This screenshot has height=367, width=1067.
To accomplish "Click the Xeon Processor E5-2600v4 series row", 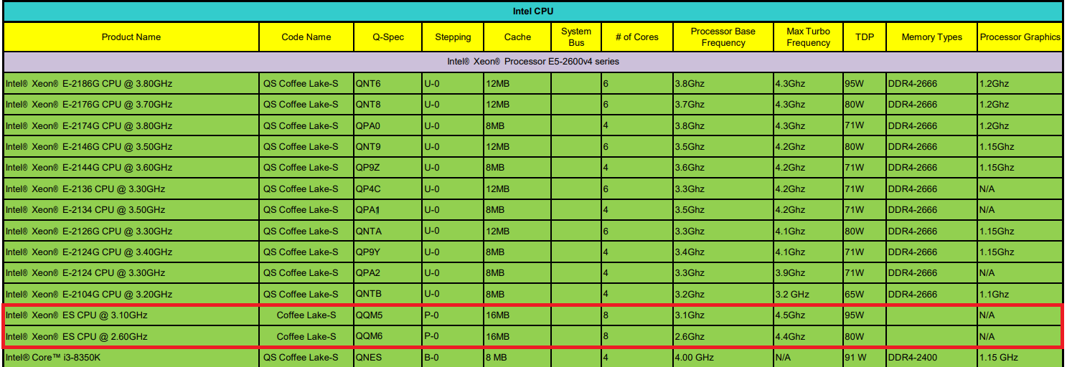I will [534, 62].
